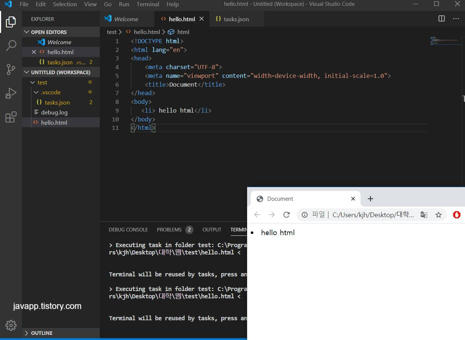
Task: Open the File menu
Action: click(24, 4)
